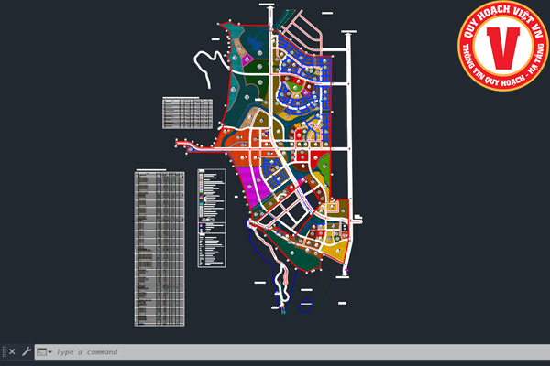
Task: Click the large white V in logo
Action: pos(503,48)
